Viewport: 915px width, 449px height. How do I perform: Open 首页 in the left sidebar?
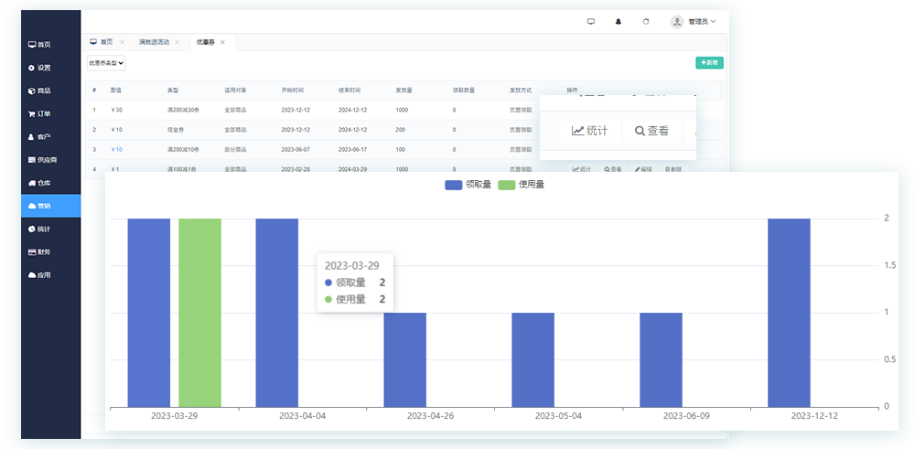point(39,44)
